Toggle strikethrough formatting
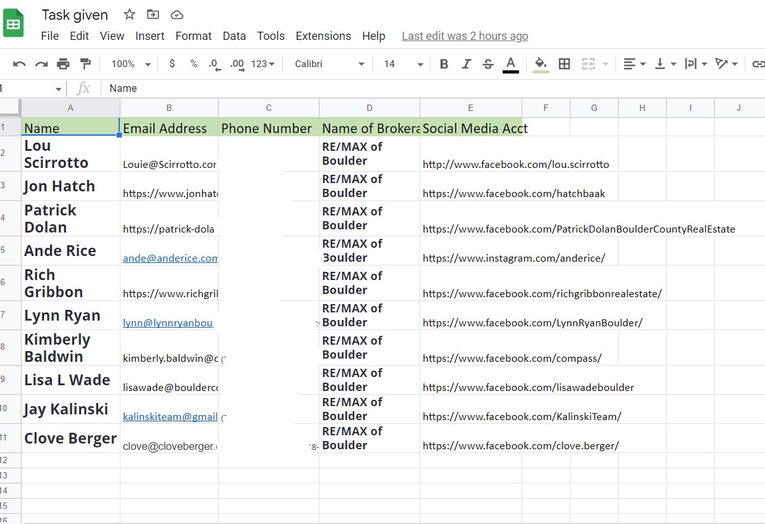765x524 pixels. click(x=488, y=64)
